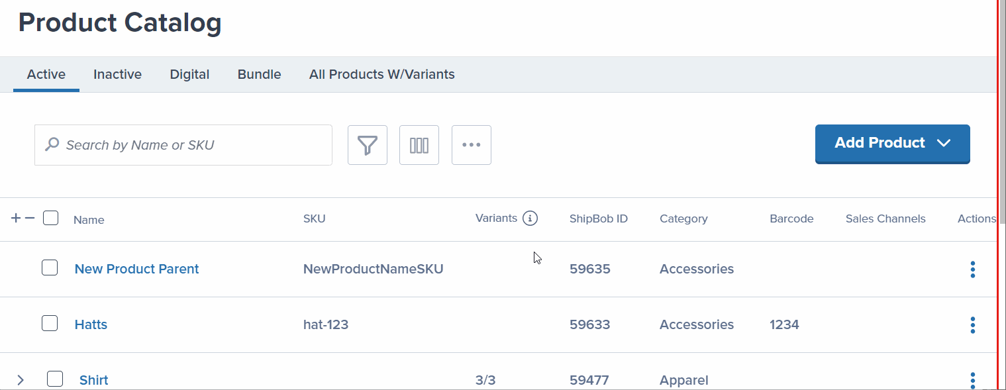Viewport: 1006px width, 390px height.
Task: Click the column customization icon
Action: pyautogui.click(x=419, y=144)
